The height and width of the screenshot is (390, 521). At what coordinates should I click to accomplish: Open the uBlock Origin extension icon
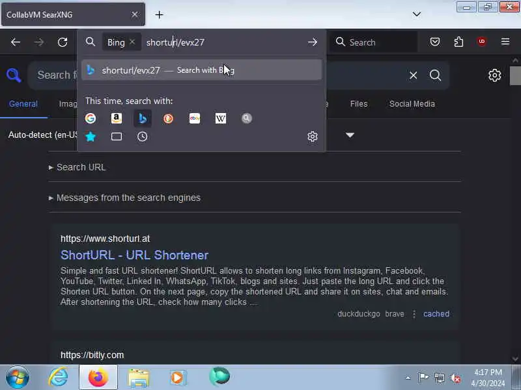pyautogui.click(x=482, y=42)
